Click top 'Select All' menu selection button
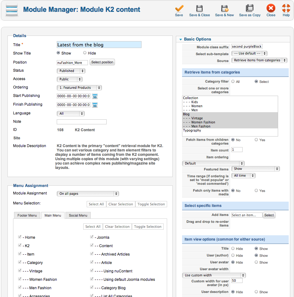Screen dimensions: 294x297 [x=96, y=204]
